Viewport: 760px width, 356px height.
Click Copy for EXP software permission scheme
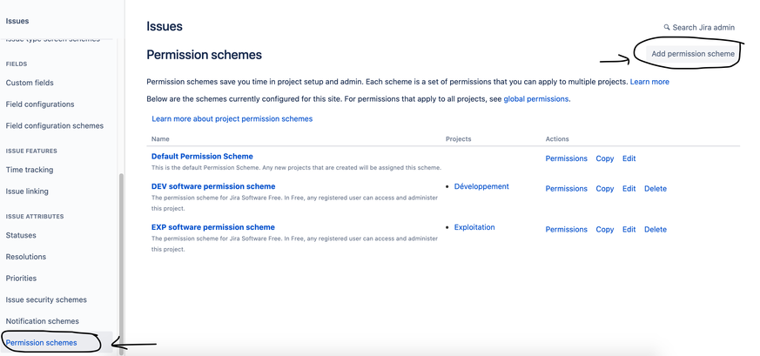coord(605,230)
